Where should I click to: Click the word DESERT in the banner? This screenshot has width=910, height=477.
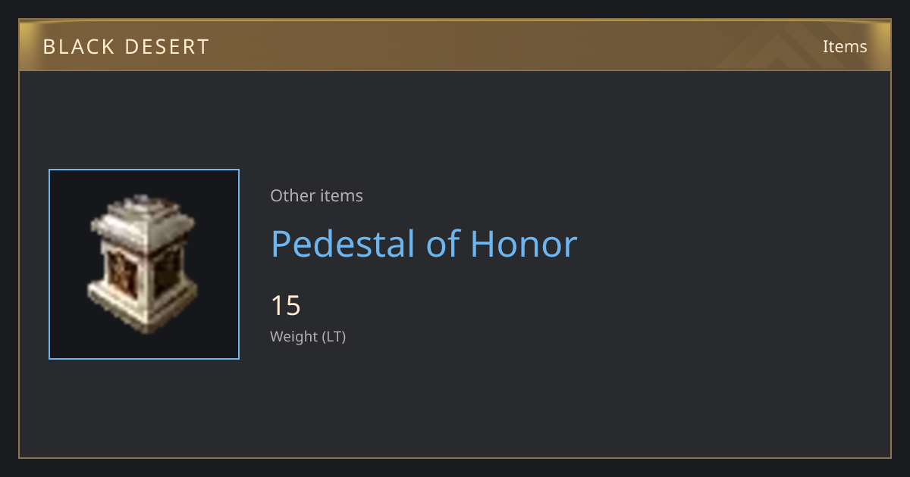pos(168,46)
